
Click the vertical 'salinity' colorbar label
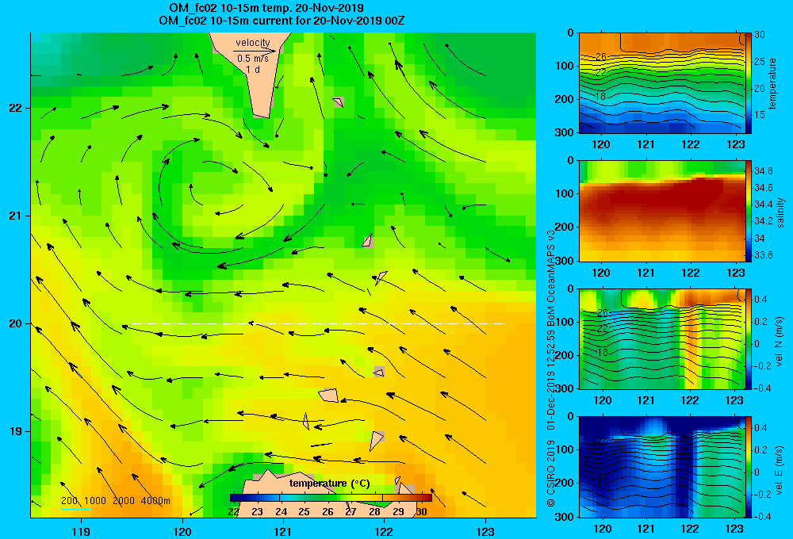click(780, 212)
